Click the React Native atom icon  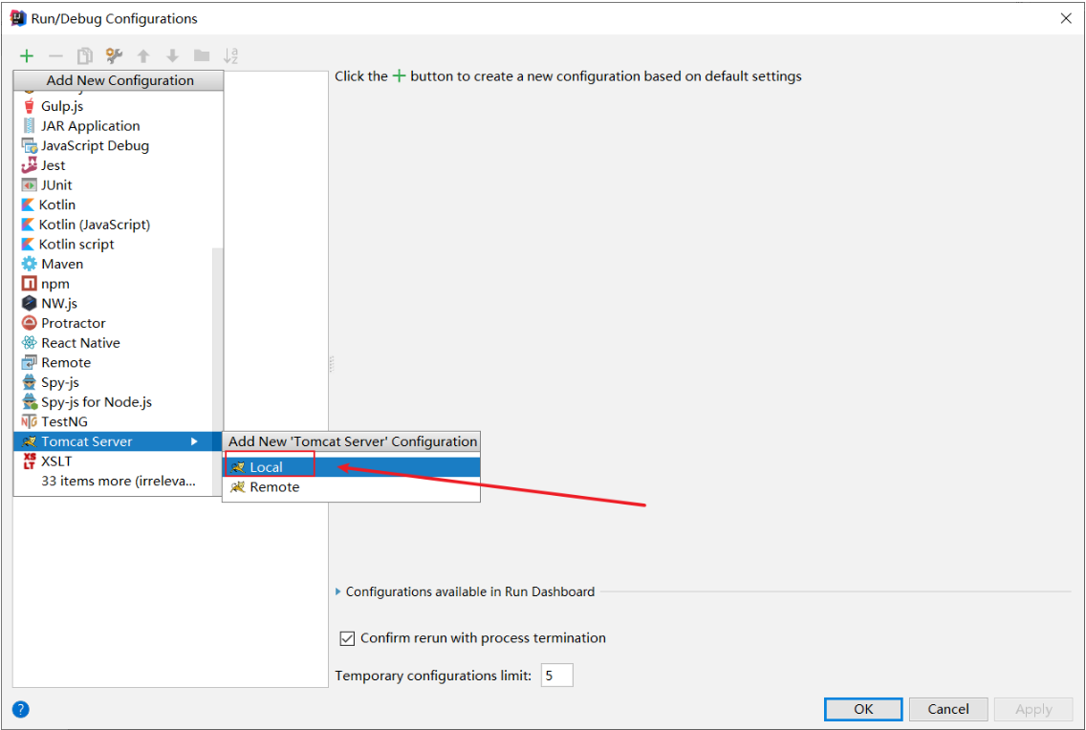click(29, 342)
